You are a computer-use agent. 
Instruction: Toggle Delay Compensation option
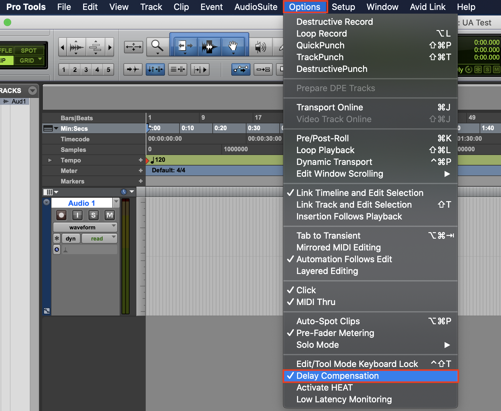click(370, 376)
